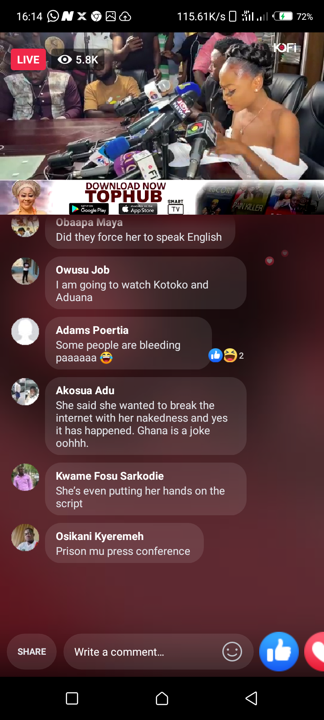The width and height of the screenshot is (324, 720).
Task: Tap the TOPHUB Download Now banner
Action: pyautogui.click(x=162, y=198)
